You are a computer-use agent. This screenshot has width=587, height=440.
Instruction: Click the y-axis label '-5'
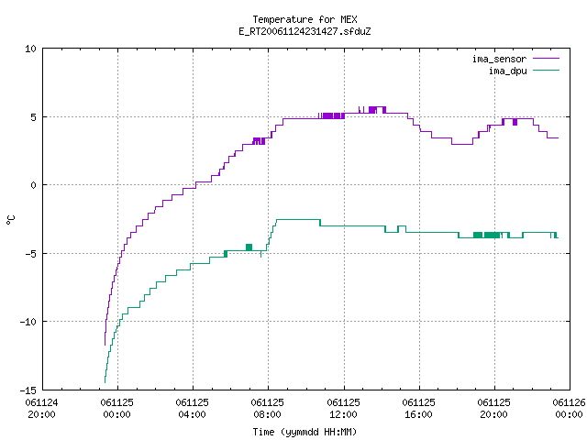[30, 254]
